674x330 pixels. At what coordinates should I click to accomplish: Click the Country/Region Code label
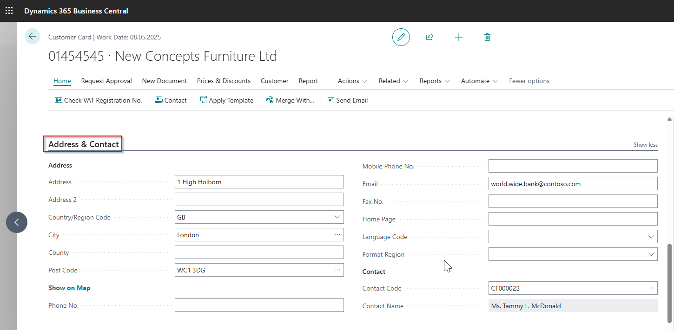click(x=79, y=217)
